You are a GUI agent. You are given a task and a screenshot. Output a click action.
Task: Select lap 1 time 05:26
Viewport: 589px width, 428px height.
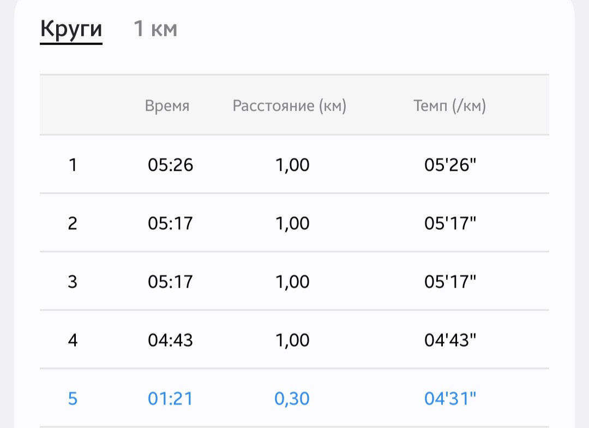coord(170,165)
